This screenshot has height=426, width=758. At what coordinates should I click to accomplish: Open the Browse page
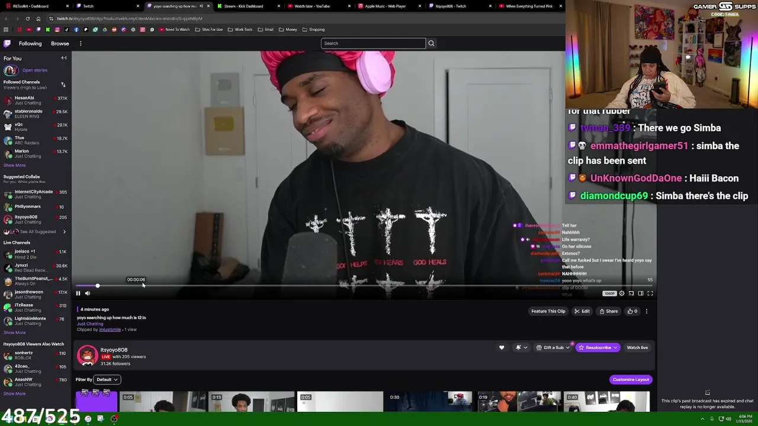(60, 43)
